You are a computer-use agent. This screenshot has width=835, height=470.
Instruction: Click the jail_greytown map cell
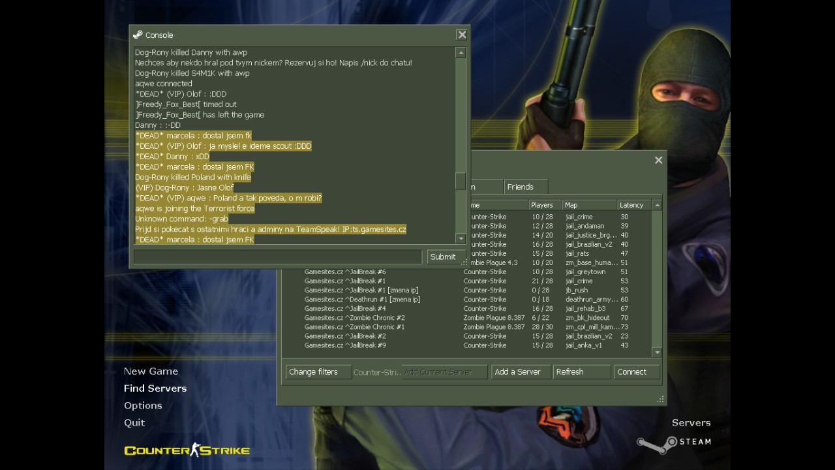tap(585, 272)
